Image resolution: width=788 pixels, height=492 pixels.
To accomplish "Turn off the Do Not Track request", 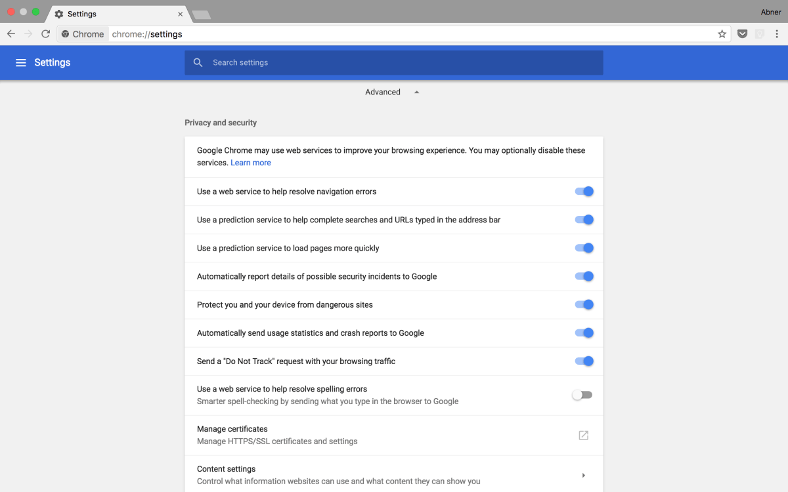I will (x=584, y=361).
